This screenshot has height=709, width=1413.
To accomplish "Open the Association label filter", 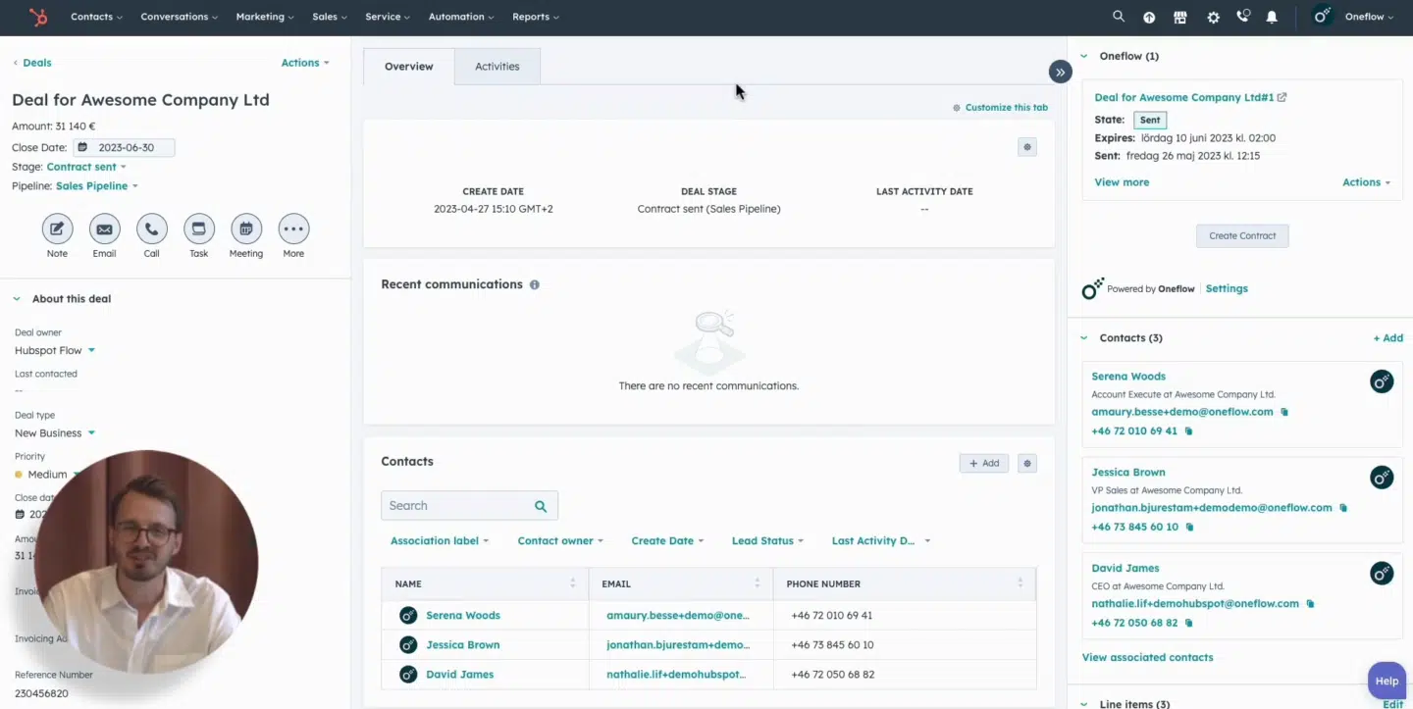I will point(440,540).
